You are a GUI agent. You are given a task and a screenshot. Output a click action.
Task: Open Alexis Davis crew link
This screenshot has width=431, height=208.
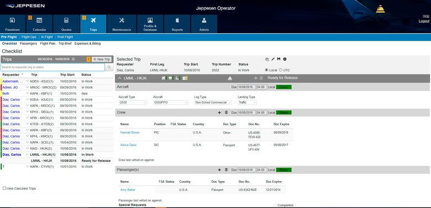point(128,145)
